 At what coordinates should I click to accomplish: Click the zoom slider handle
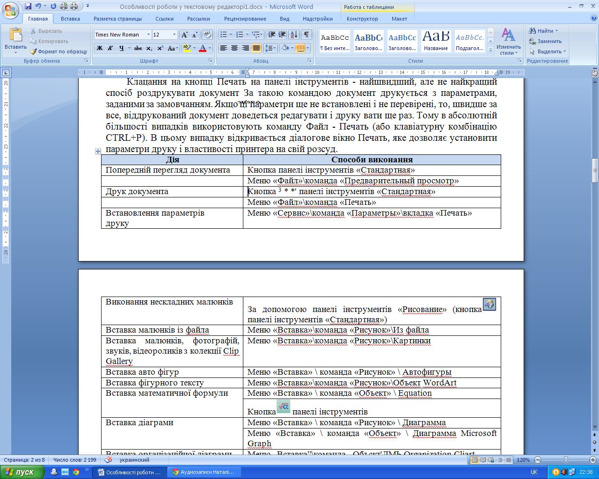coord(566,460)
